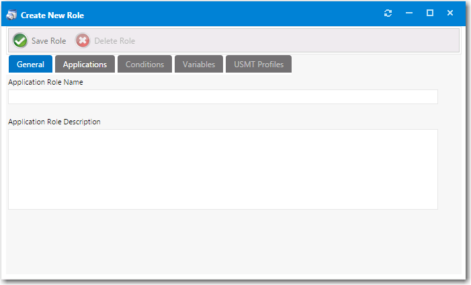Close the Create New Role window

point(450,13)
